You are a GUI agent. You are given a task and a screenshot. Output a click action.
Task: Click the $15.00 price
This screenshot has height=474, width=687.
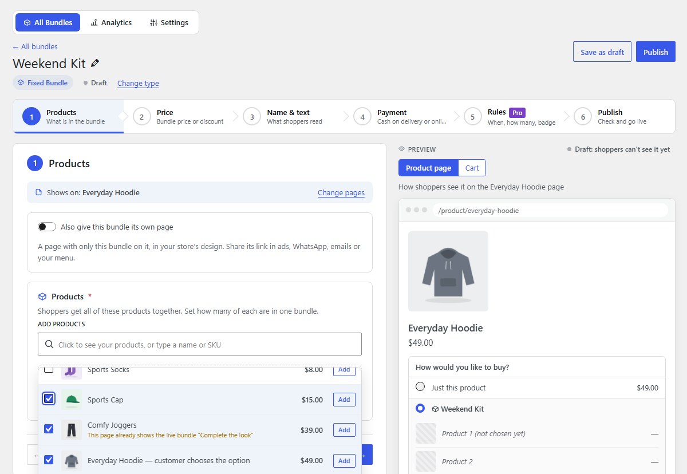pos(312,400)
